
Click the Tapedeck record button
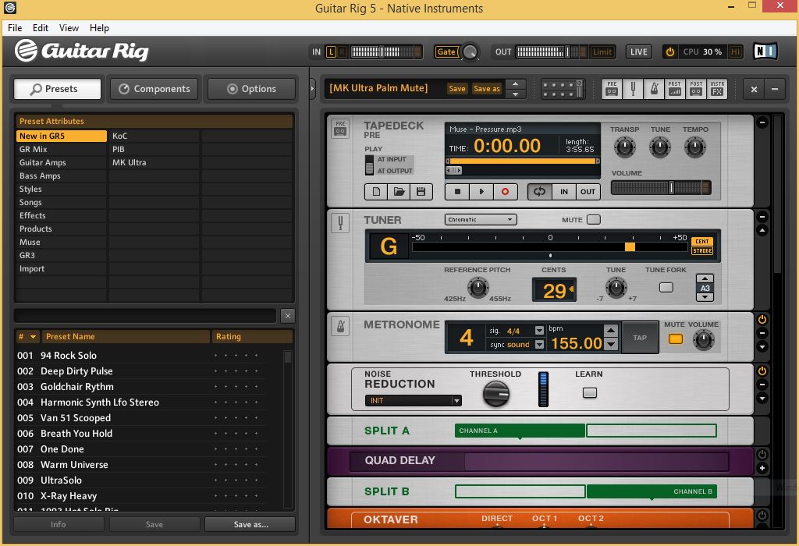coord(505,192)
